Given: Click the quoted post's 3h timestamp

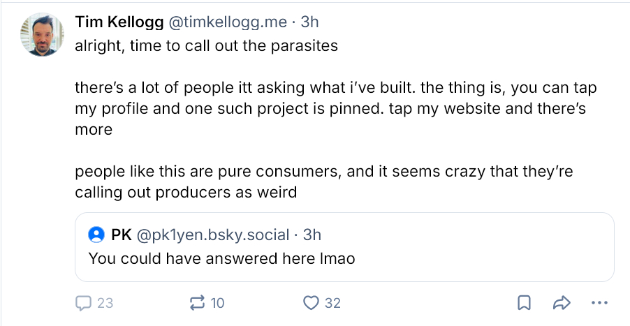Looking at the screenshot, I should click(x=312, y=234).
